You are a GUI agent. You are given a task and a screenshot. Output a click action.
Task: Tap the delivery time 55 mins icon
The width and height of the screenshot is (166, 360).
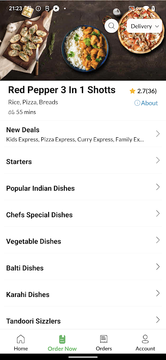pos(11,112)
